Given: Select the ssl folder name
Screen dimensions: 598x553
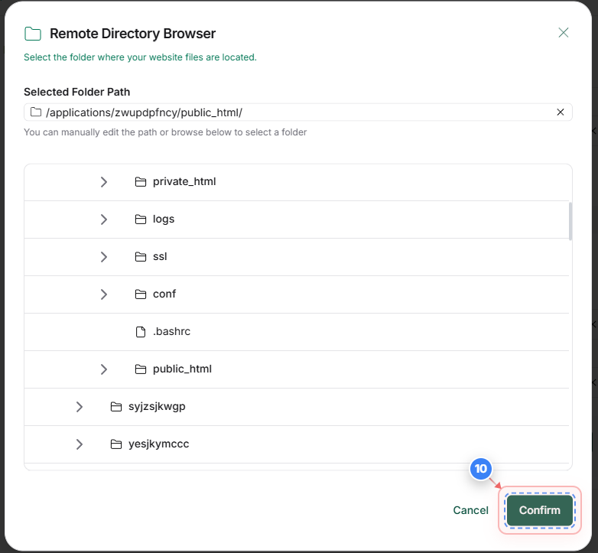Looking at the screenshot, I should pos(160,256).
